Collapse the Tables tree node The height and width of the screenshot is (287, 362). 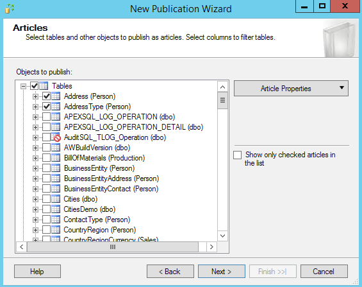(x=23, y=86)
